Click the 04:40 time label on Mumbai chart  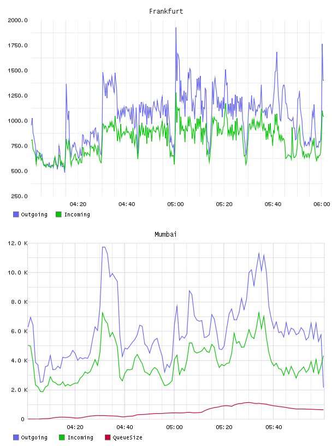124,427
